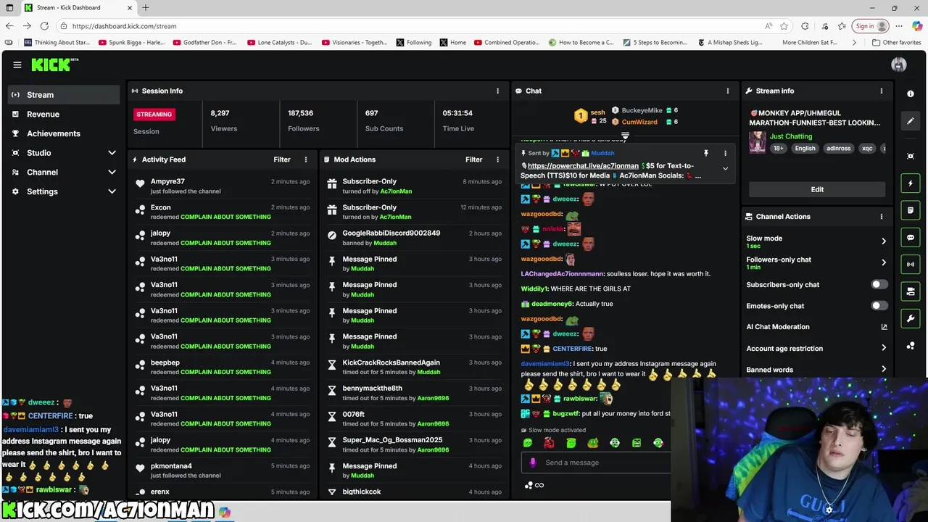Unpin the pinned chat message

[705, 153]
